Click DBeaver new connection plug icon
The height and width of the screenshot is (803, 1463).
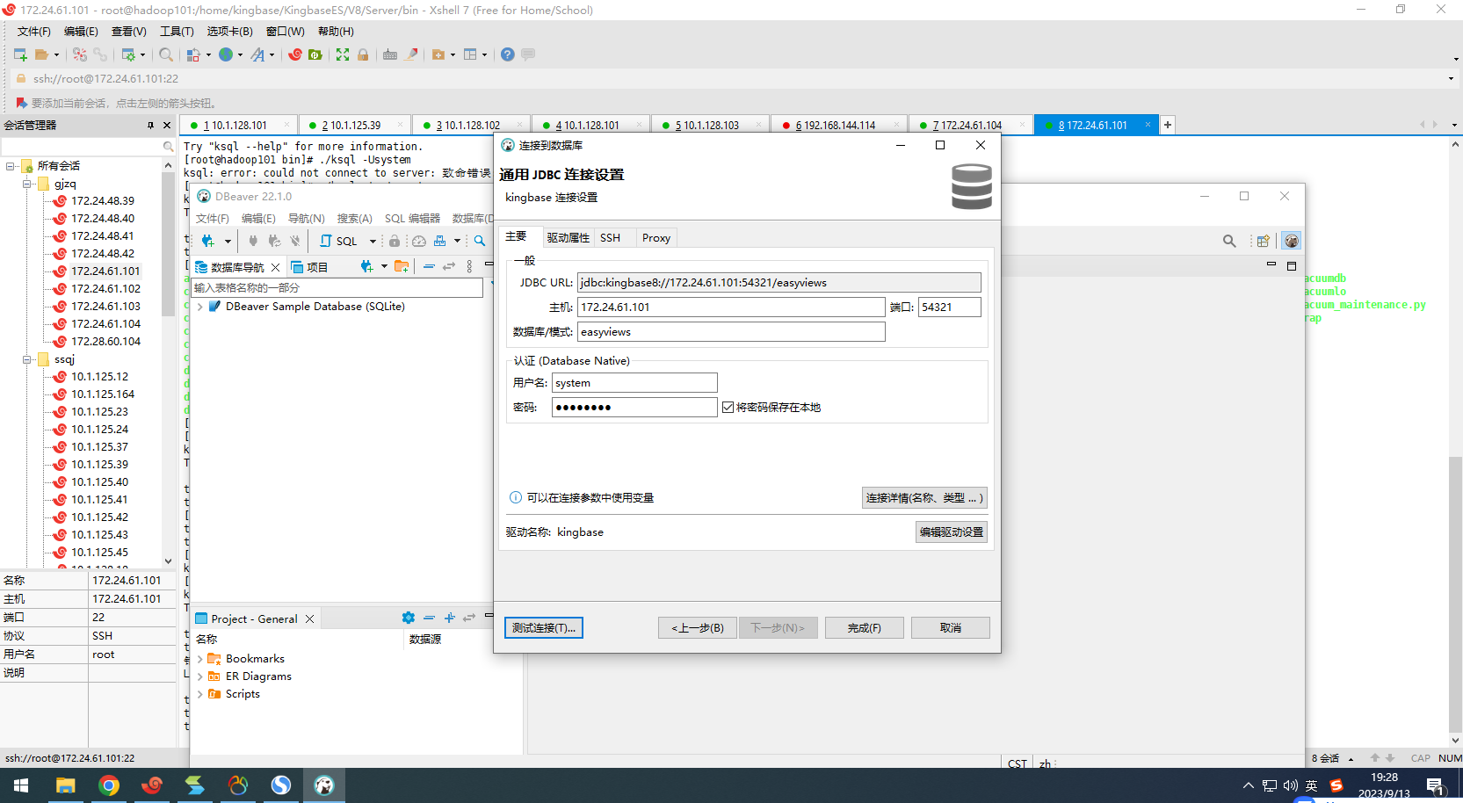208,241
